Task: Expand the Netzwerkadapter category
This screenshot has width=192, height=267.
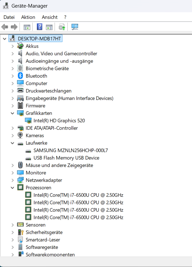Action: coord(13,180)
